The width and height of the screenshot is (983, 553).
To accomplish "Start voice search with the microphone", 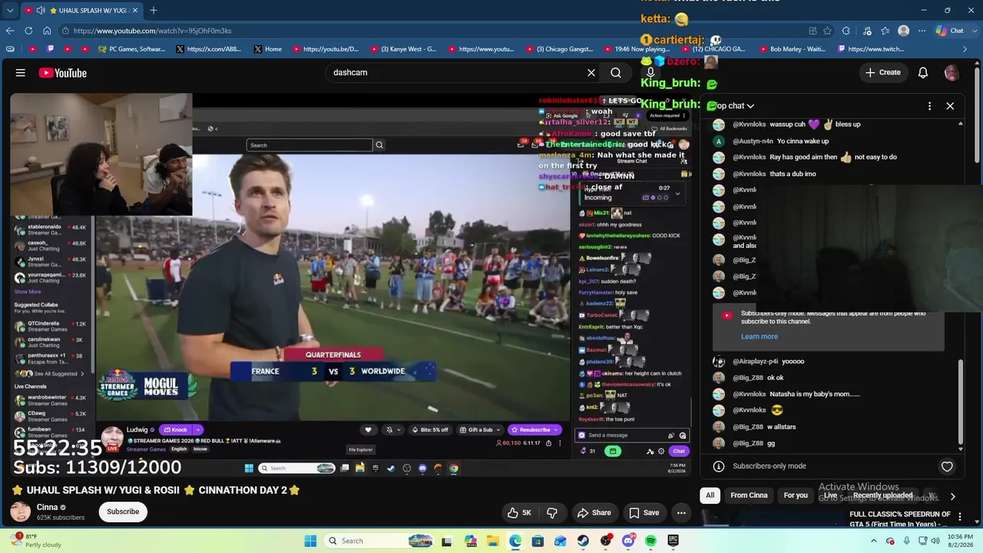I will click(650, 73).
